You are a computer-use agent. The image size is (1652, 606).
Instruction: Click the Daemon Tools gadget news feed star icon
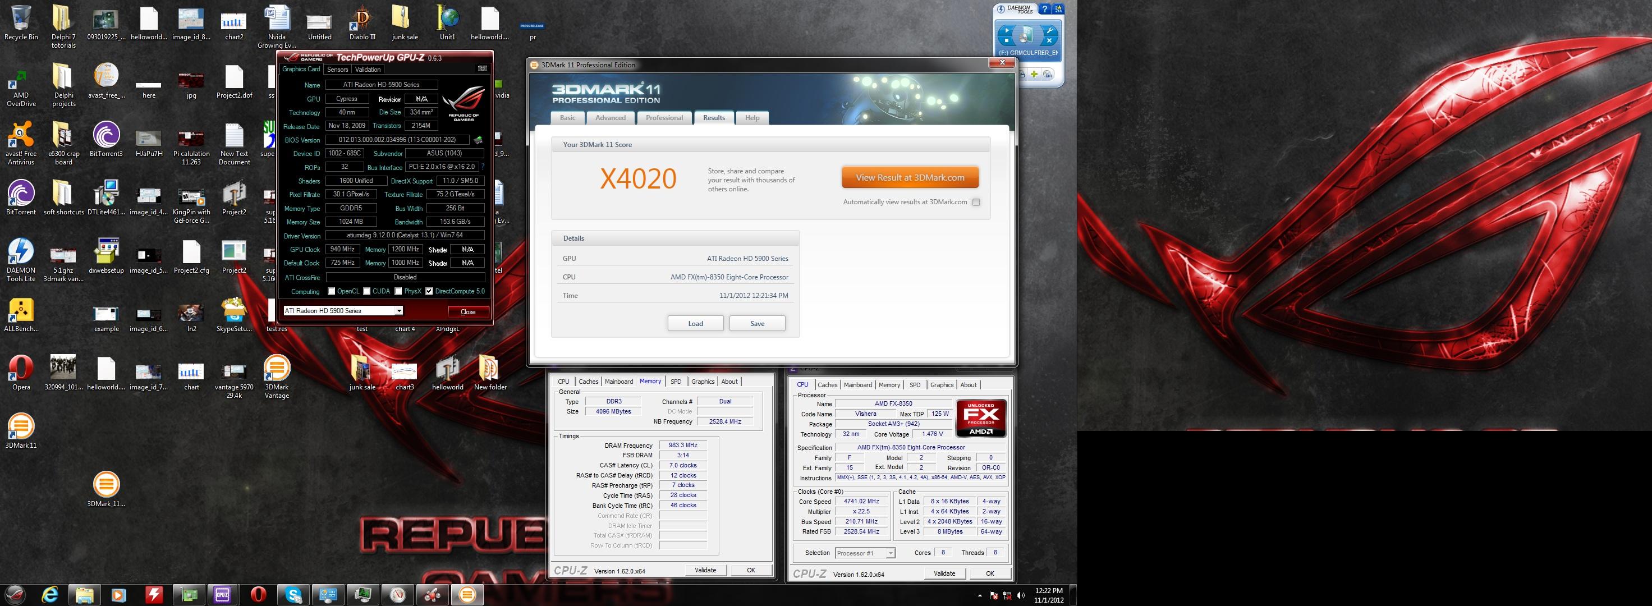pos(1058,9)
